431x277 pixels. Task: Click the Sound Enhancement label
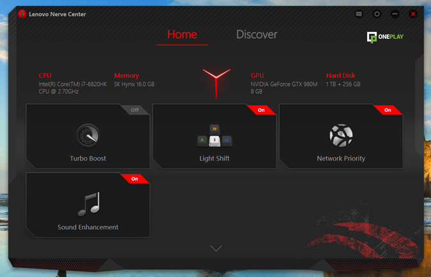(x=88, y=227)
